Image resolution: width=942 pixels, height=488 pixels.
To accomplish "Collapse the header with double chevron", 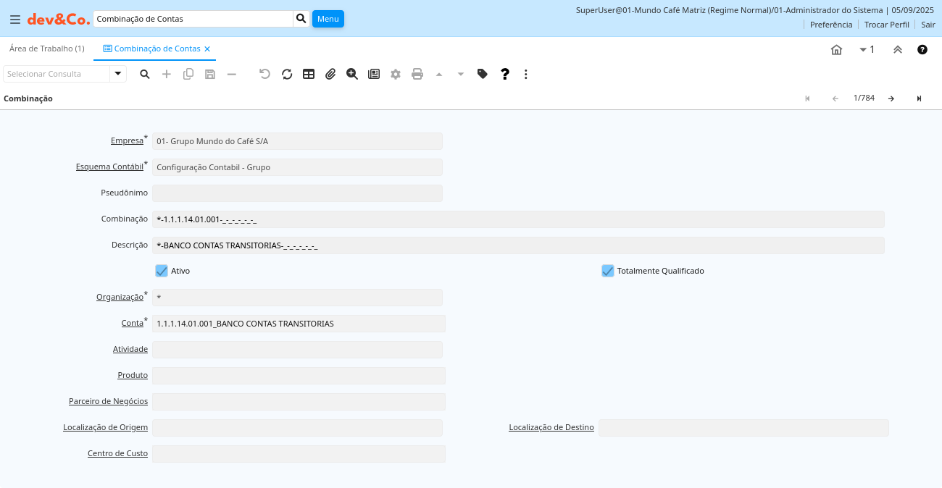I will pyautogui.click(x=898, y=49).
